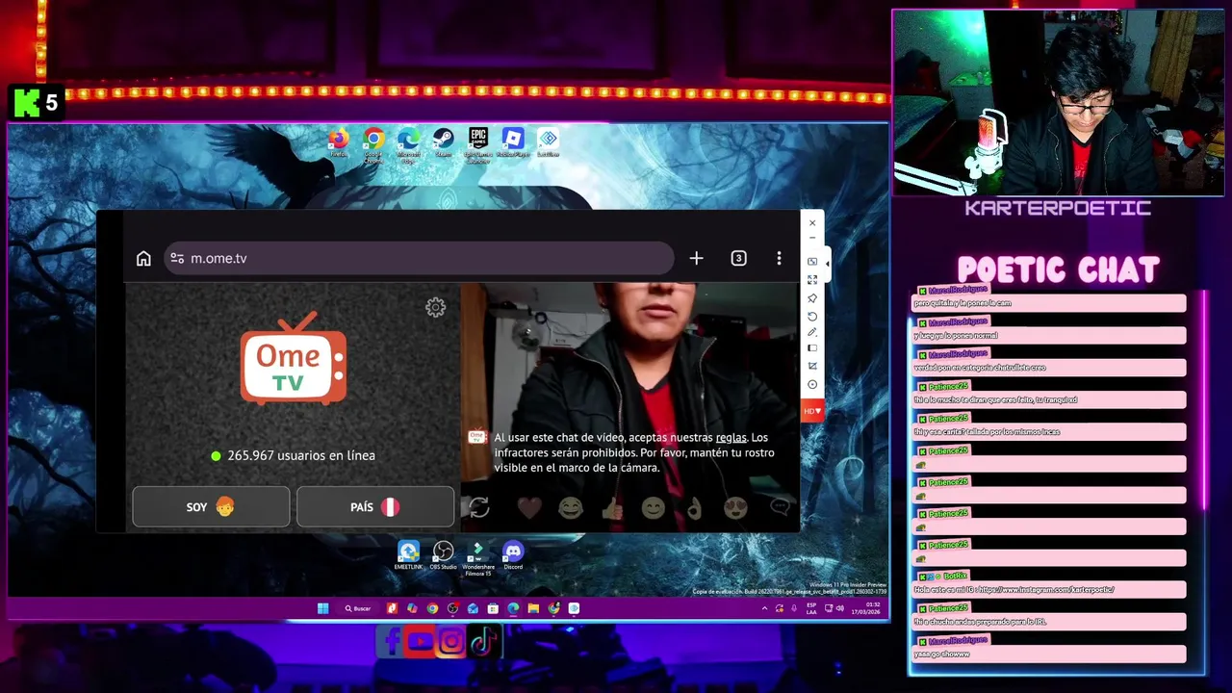Click chat message 'yaaa go showww'
1232x693 pixels.
[941, 654]
